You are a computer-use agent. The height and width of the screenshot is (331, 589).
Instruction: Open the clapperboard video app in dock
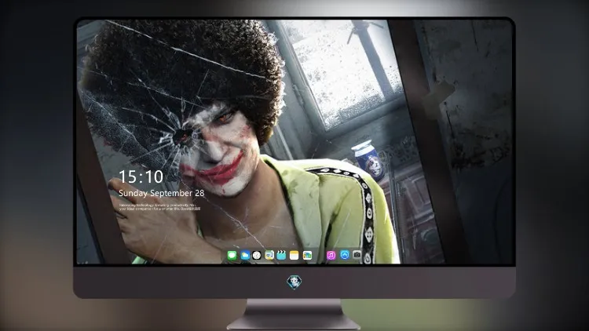point(281,256)
